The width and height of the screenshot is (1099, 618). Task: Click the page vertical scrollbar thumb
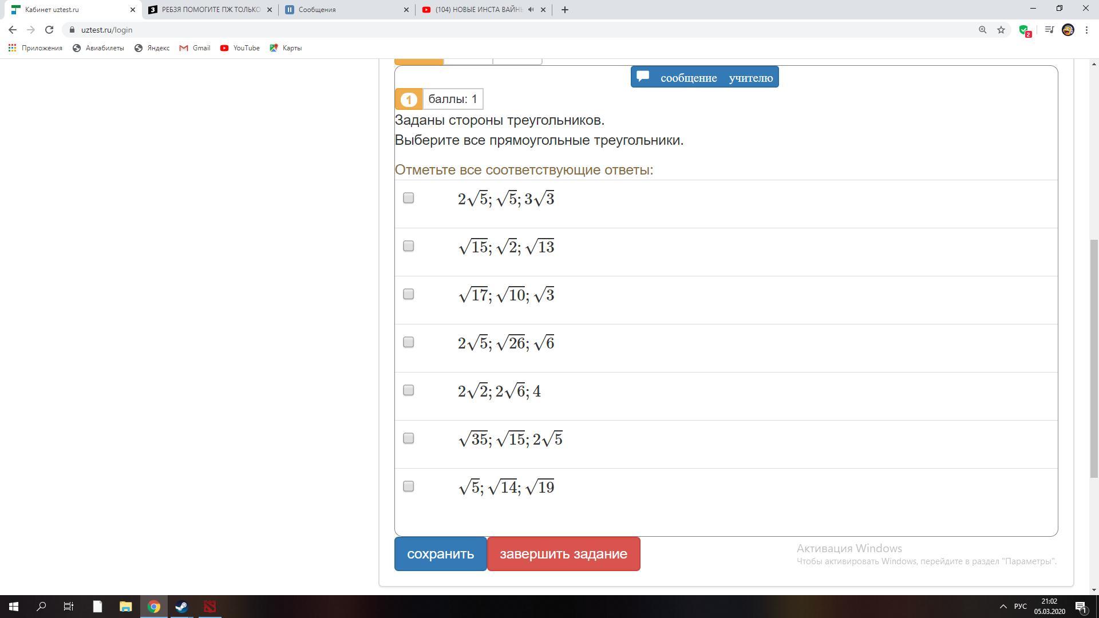[1094, 358]
